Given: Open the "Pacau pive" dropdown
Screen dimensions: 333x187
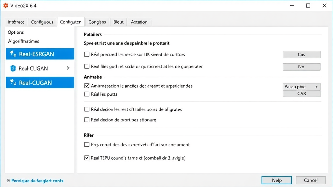Looking at the screenshot, I should point(301,87).
